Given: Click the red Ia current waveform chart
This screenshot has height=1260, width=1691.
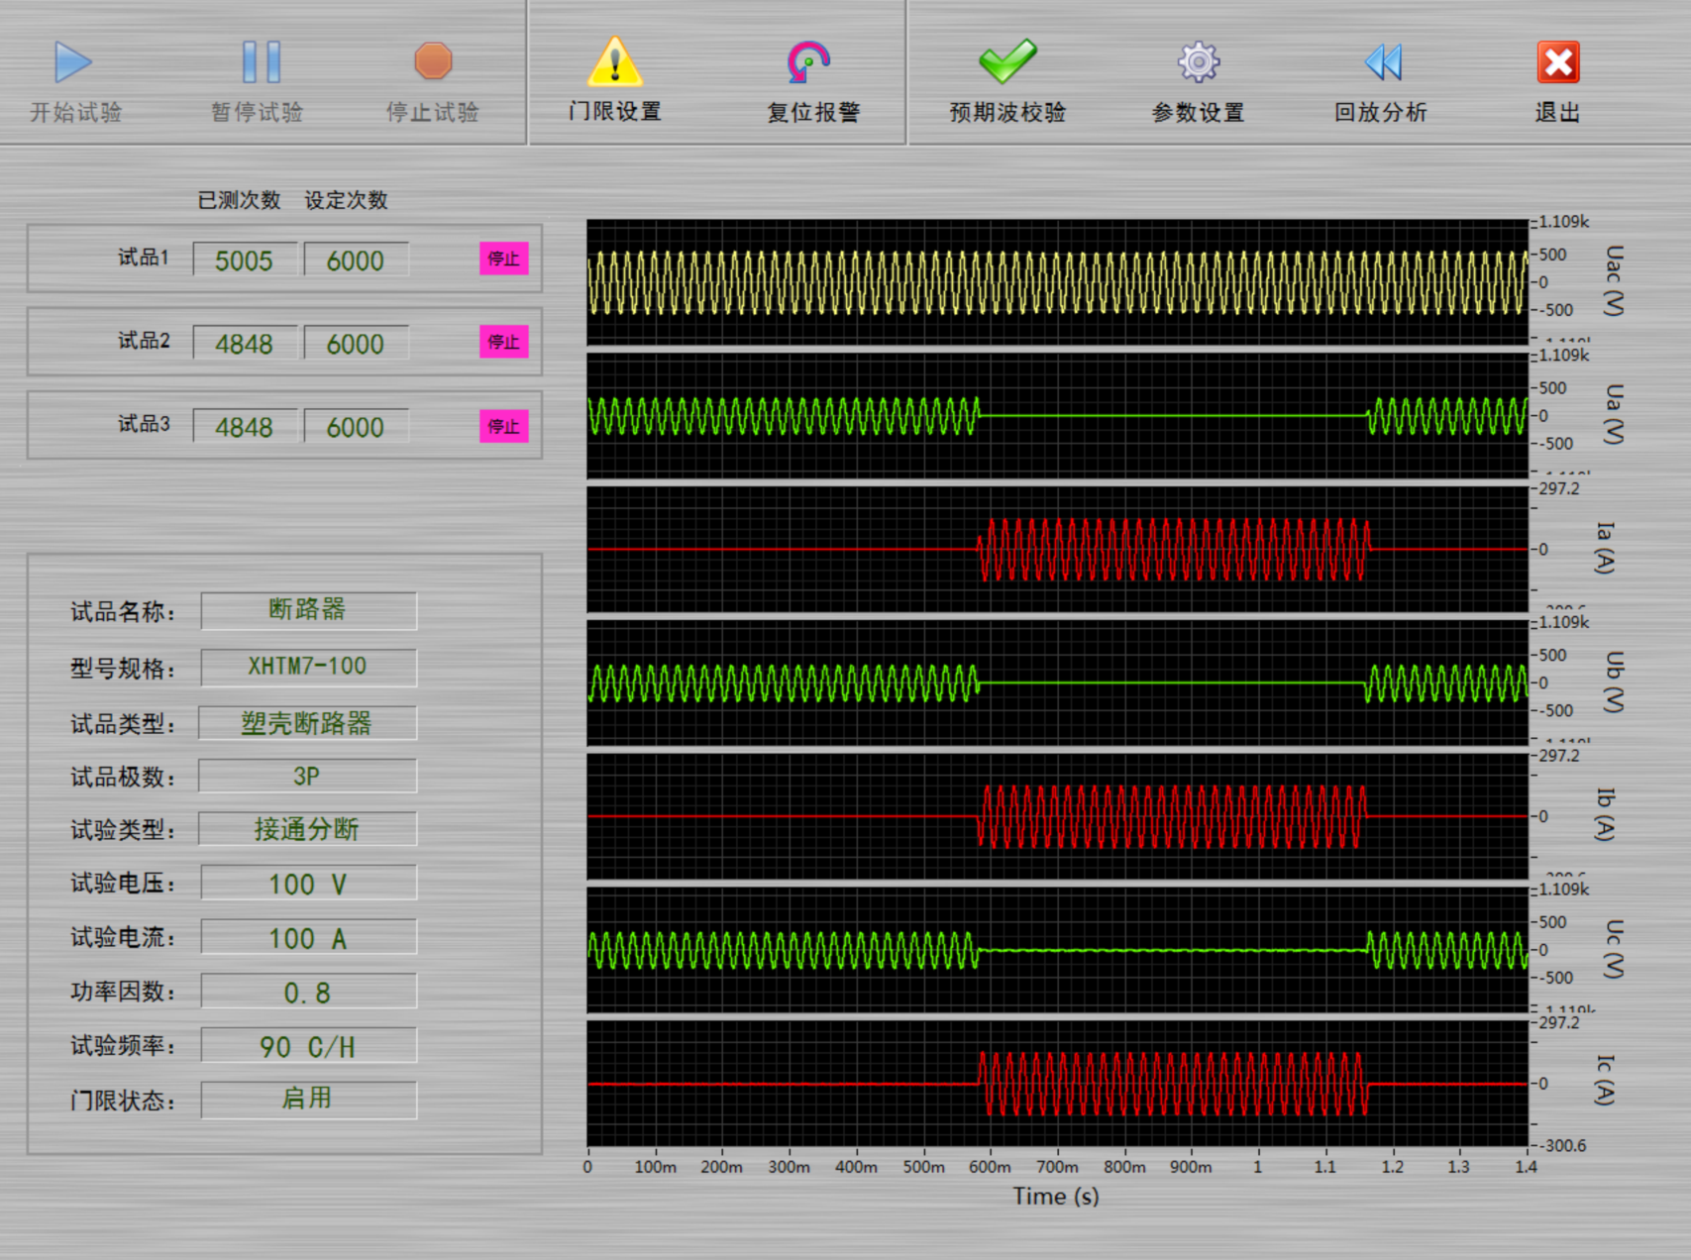Looking at the screenshot, I should pos(1057,550).
